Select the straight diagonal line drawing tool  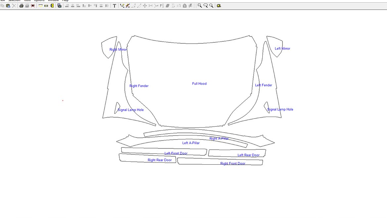coord(139,6)
